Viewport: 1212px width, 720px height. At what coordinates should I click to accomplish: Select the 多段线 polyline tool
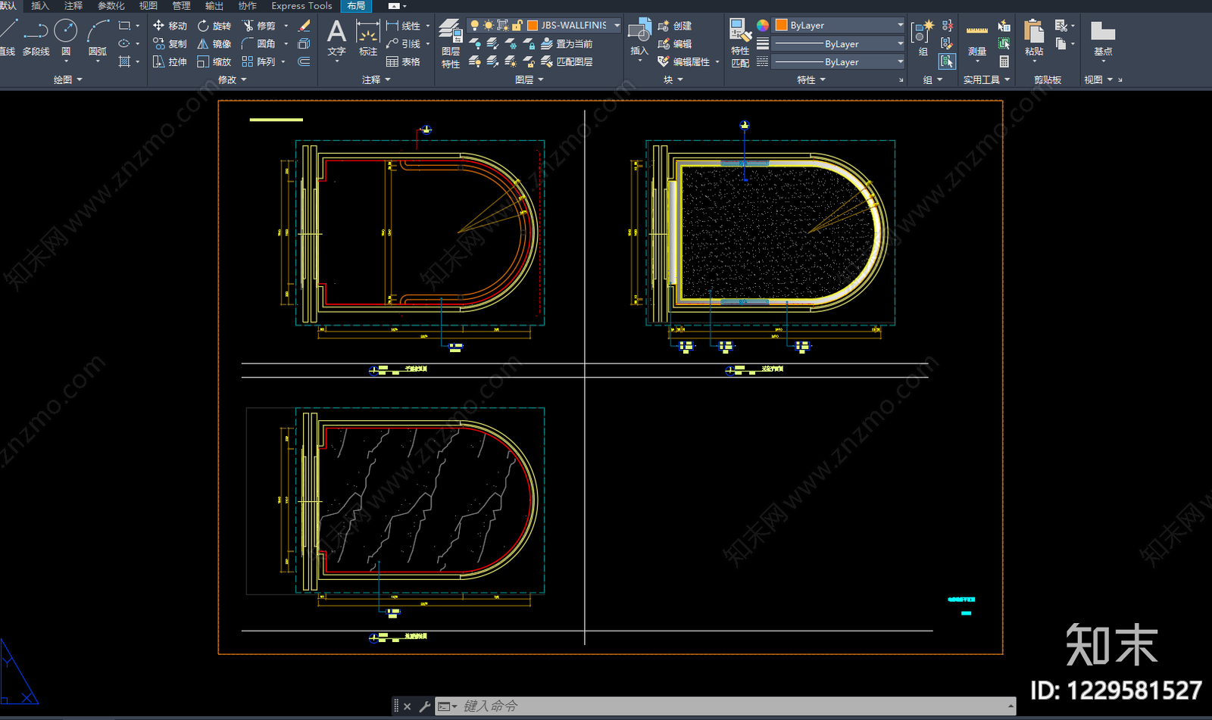tap(36, 39)
